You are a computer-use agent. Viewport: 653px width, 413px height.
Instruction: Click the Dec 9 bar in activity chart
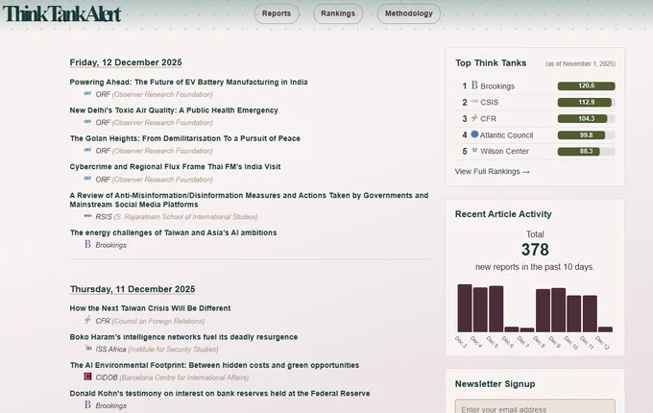pyautogui.click(x=559, y=309)
